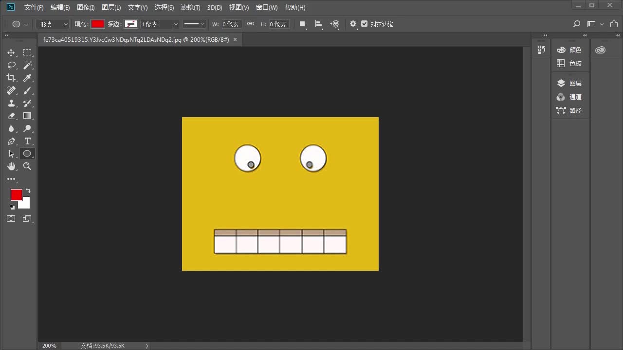Screen dimensions: 623x350
Task: Select the Horizontal Type tool
Action: click(x=27, y=141)
